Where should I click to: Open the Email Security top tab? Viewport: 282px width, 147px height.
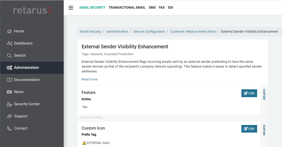(92, 8)
